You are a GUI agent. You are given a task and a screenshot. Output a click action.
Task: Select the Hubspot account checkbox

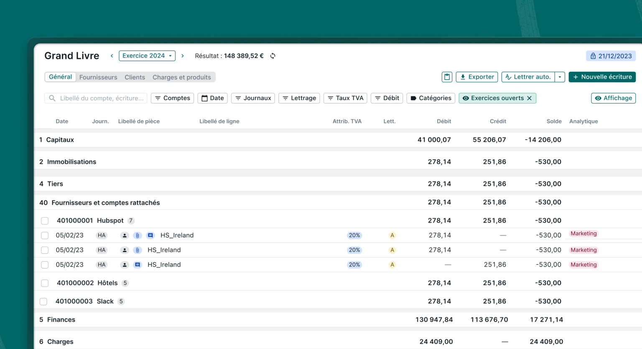click(x=45, y=221)
